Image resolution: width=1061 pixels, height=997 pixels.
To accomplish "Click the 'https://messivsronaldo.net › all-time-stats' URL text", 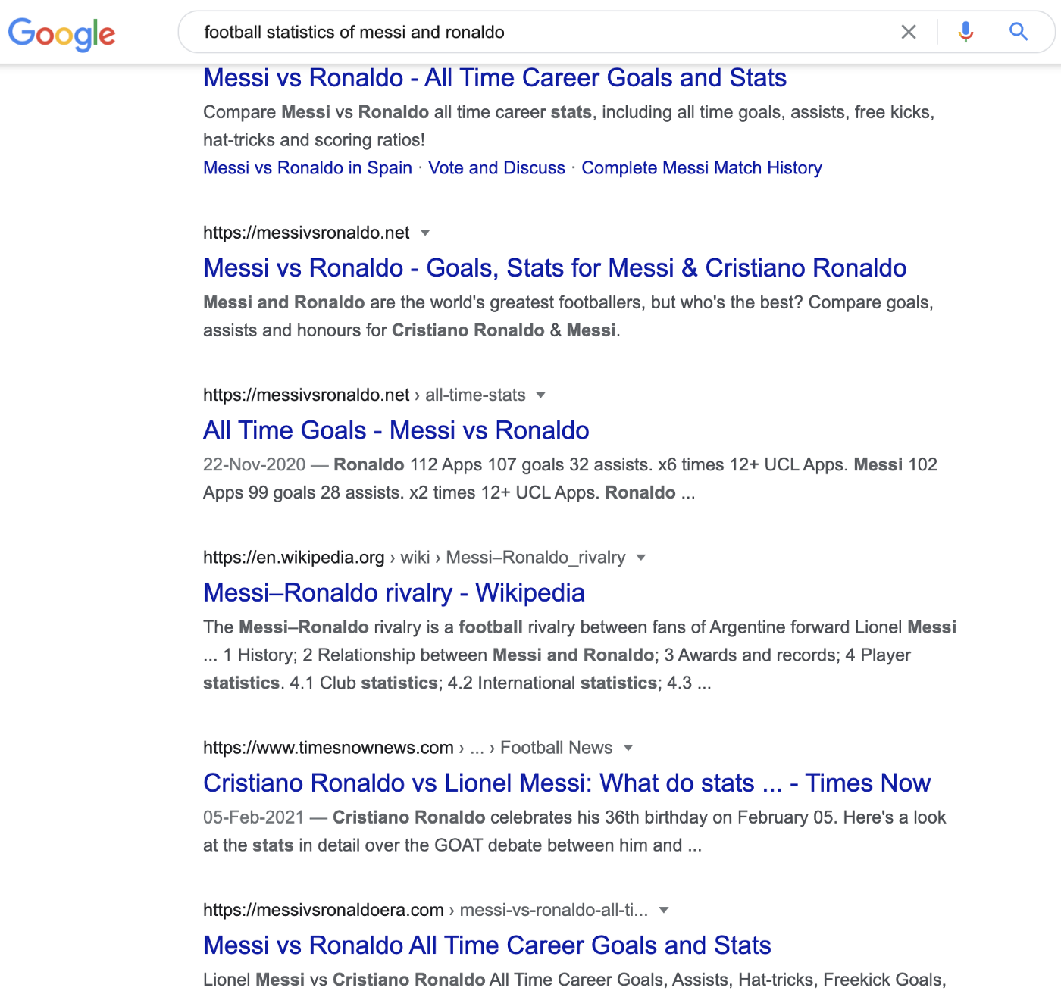I will click(x=365, y=395).
